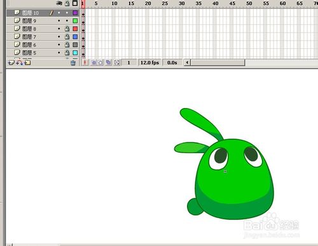Click the page icon of 图层 9
318x246 pixels.
(x=17, y=20)
